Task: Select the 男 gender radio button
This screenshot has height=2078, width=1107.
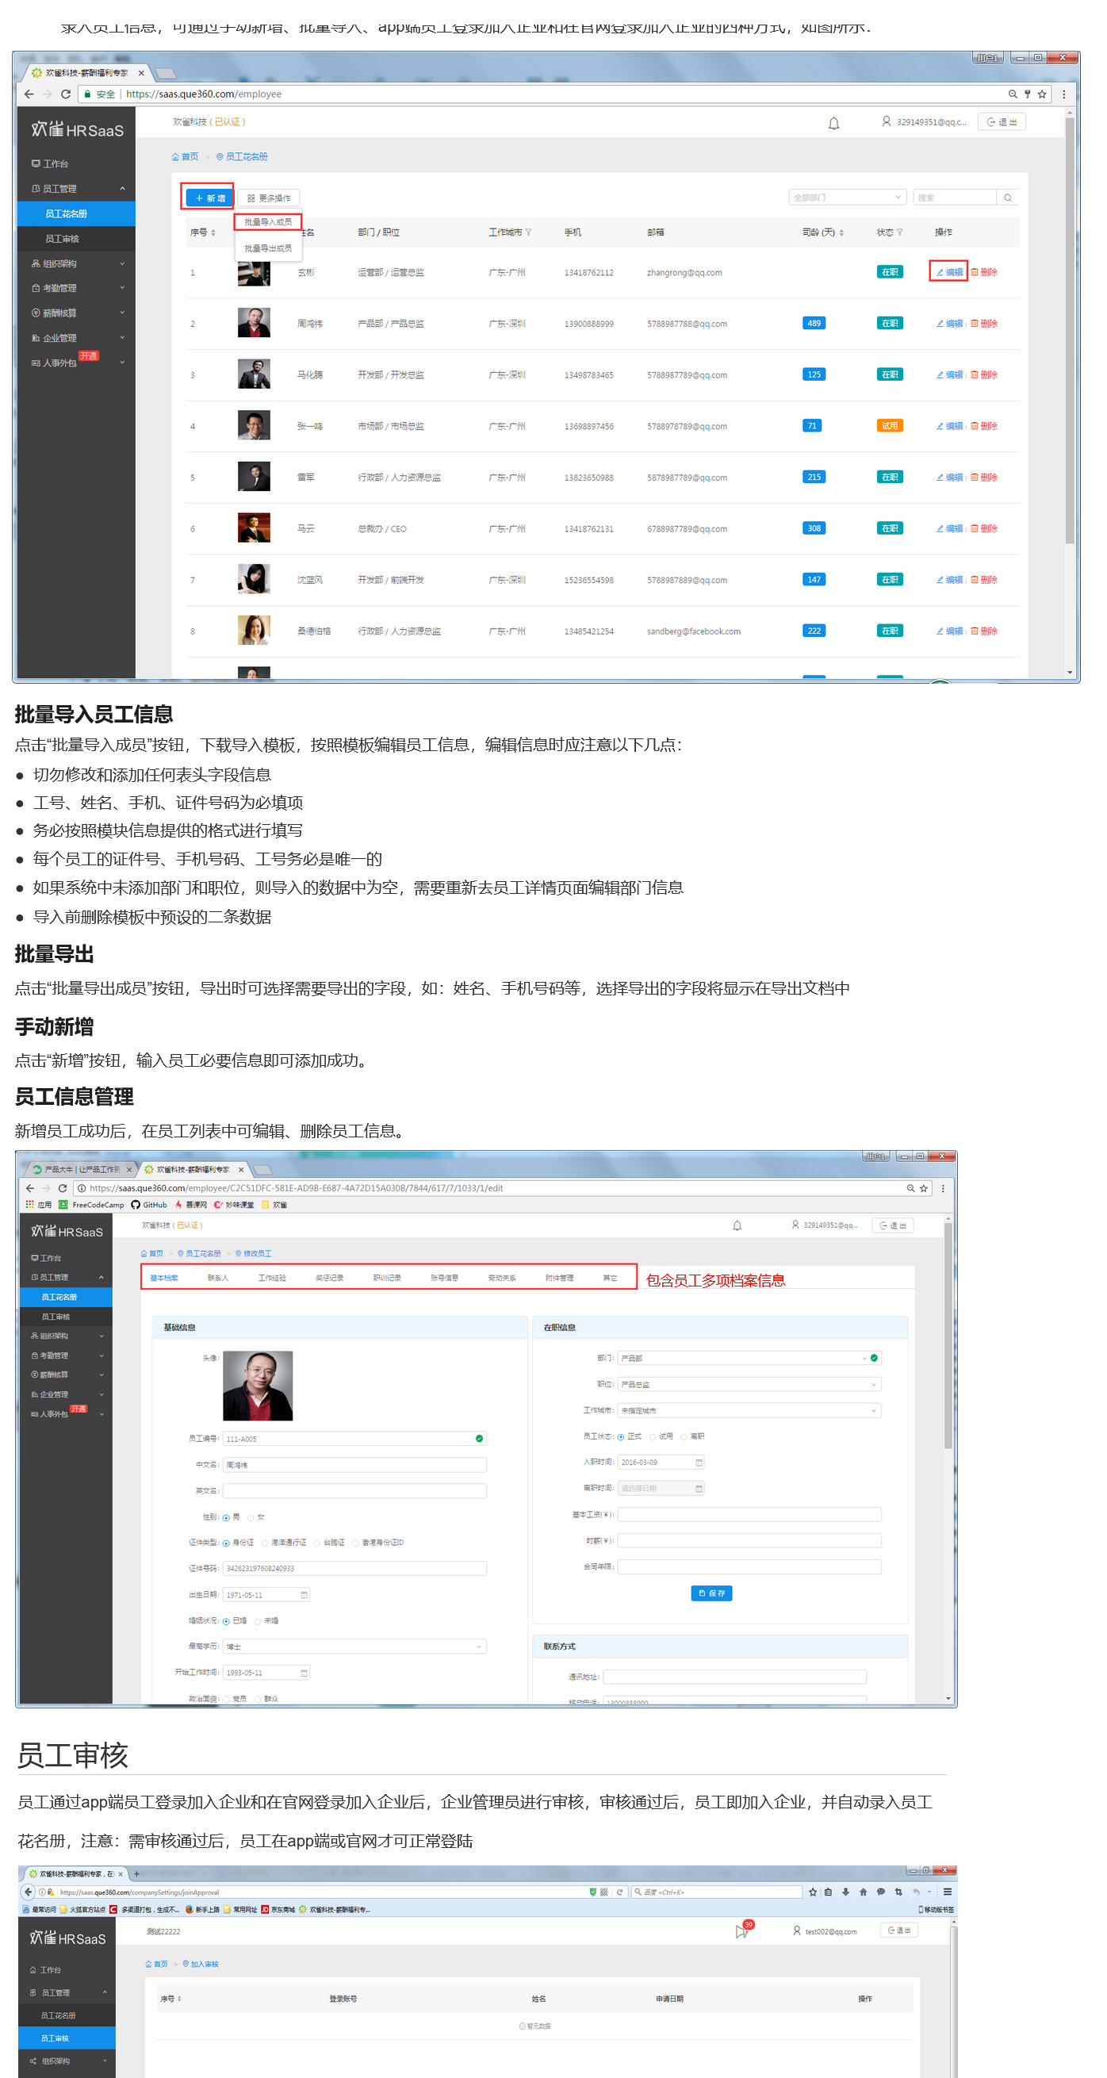Action: pyautogui.click(x=226, y=1517)
